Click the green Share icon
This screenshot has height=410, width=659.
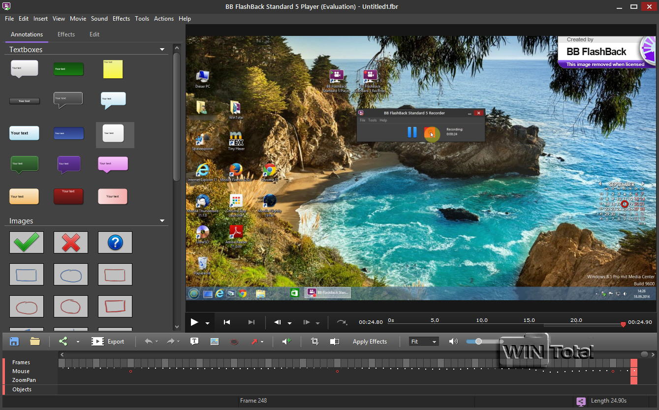point(63,341)
